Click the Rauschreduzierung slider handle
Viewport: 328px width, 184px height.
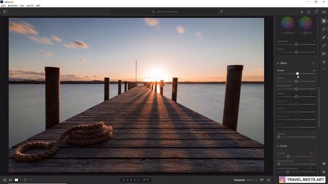279,164
